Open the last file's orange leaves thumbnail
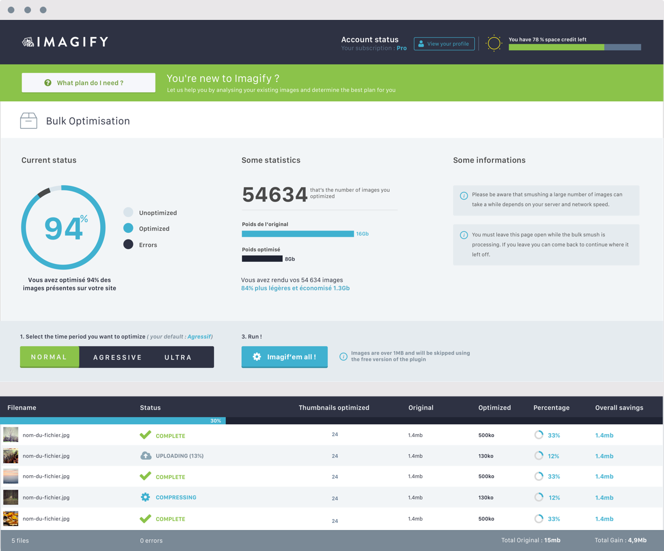The width and height of the screenshot is (664, 551). click(11, 518)
